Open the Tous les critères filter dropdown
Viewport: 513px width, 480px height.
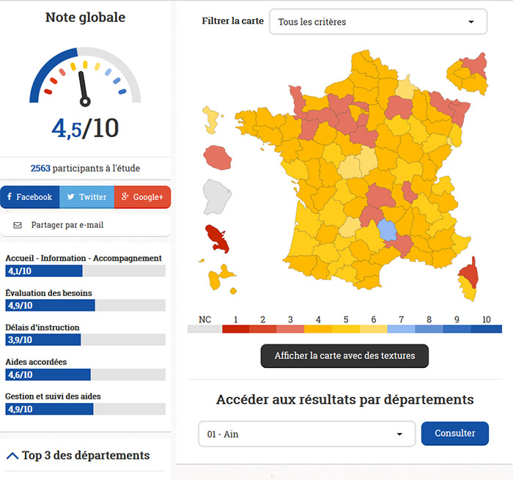click(x=377, y=22)
